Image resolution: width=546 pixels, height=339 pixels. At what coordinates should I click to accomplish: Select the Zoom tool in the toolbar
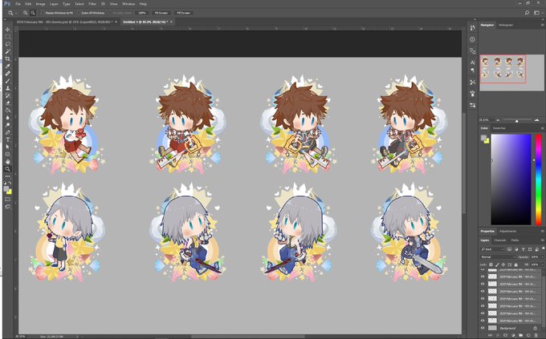[x=8, y=169]
